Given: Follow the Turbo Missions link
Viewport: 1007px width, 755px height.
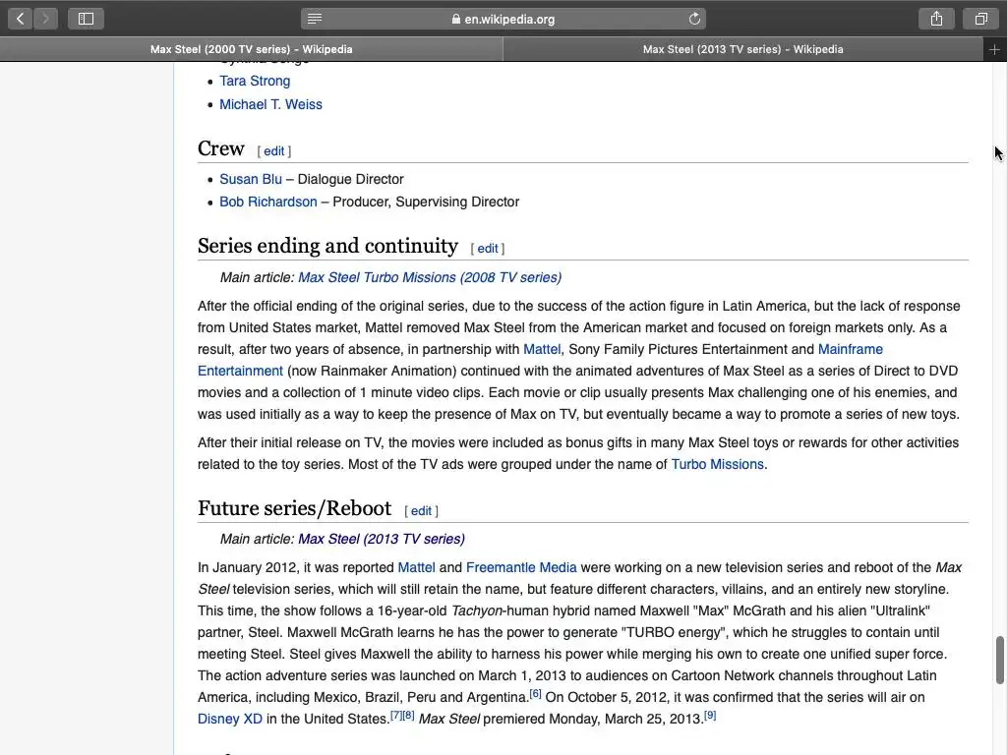Looking at the screenshot, I should (717, 464).
